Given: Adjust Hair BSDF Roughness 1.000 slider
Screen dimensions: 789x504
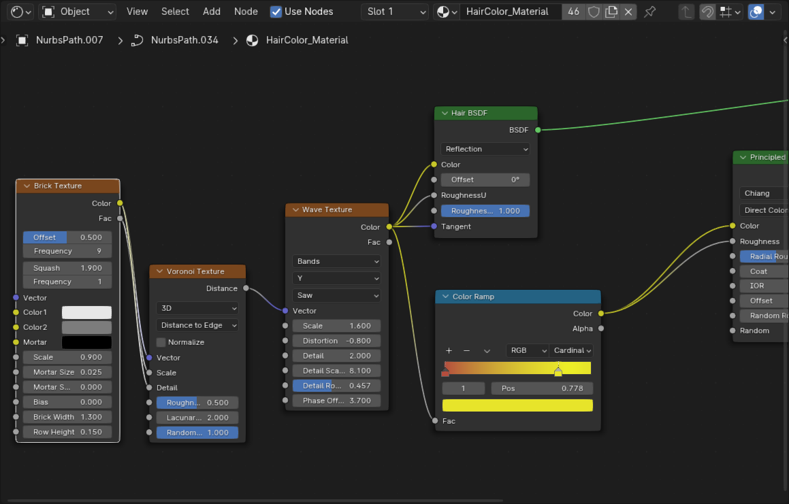Looking at the screenshot, I should click(x=485, y=211).
